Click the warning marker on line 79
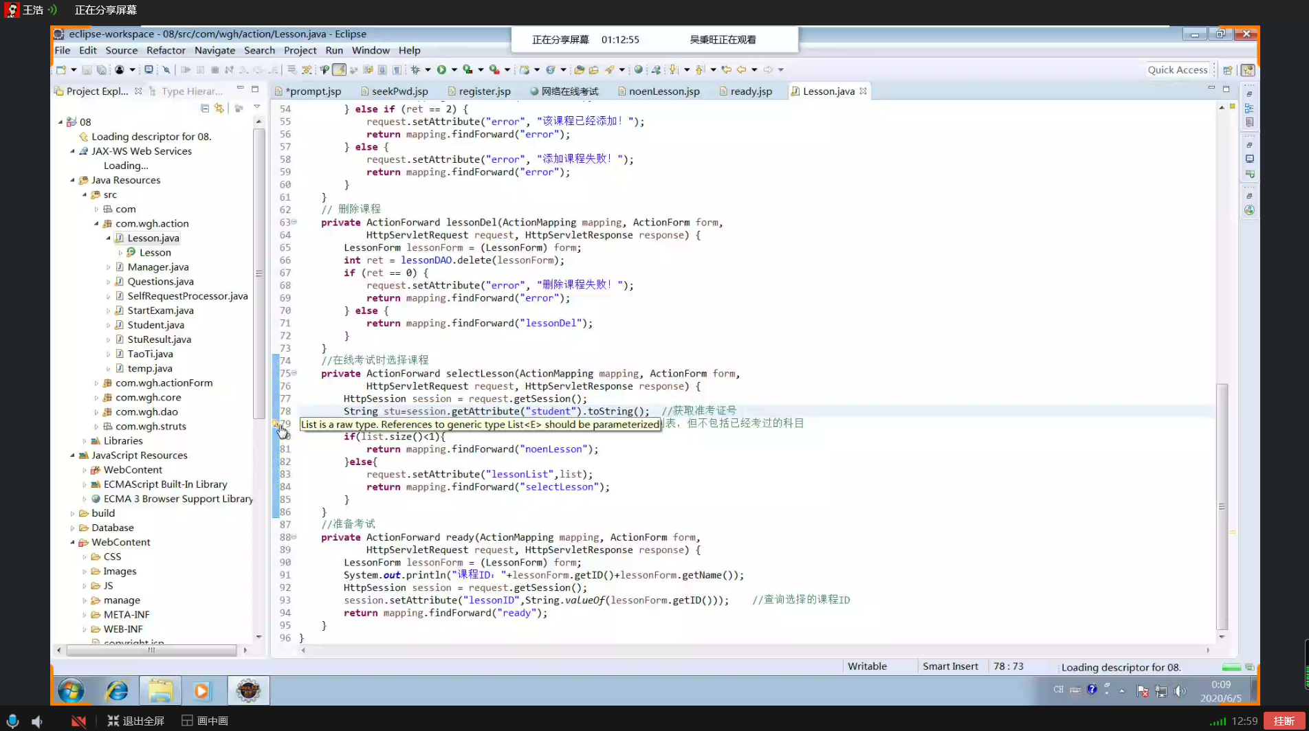Screen dimensions: 1309x731 pos(276,424)
